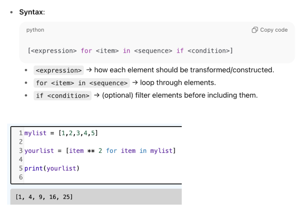Click the 'loop through elements' description text

coord(179,83)
